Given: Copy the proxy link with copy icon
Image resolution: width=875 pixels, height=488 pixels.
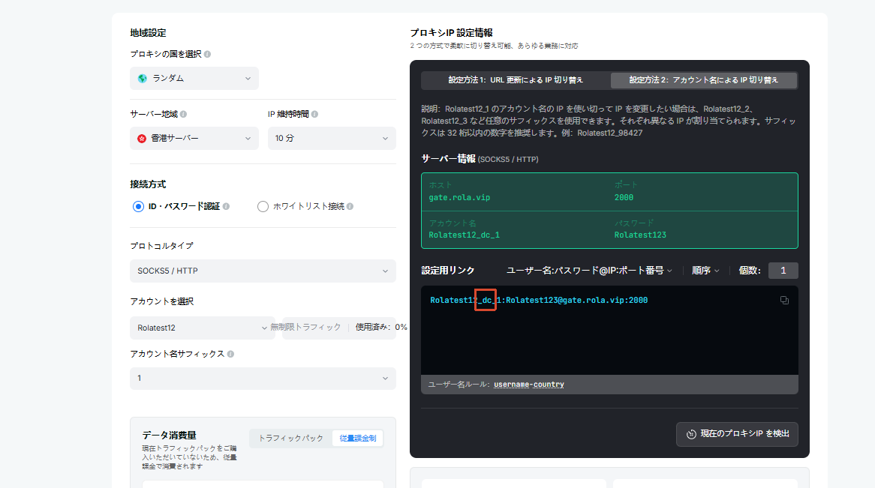Looking at the screenshot, I should click(x=784, y=300).
